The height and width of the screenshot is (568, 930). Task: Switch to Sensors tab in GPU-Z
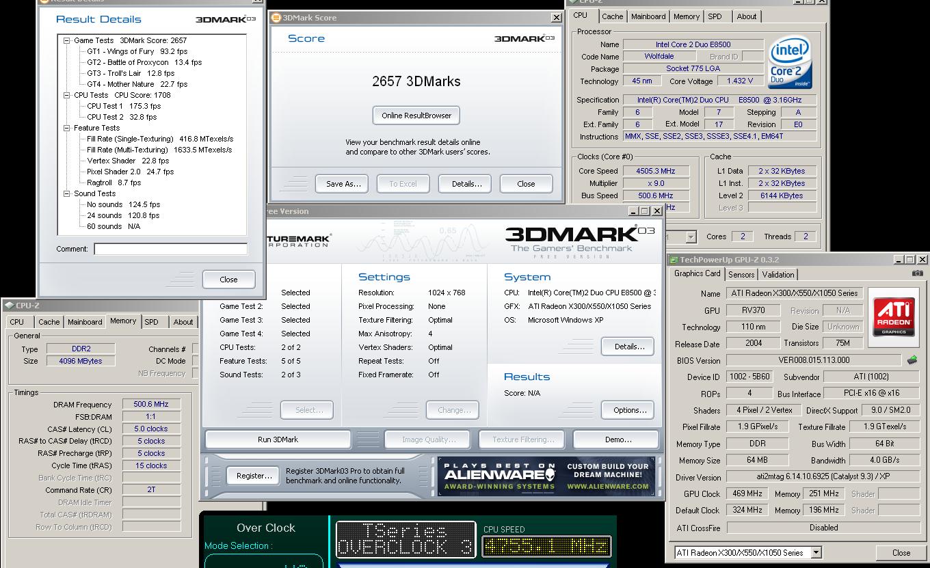coord(741,274)
